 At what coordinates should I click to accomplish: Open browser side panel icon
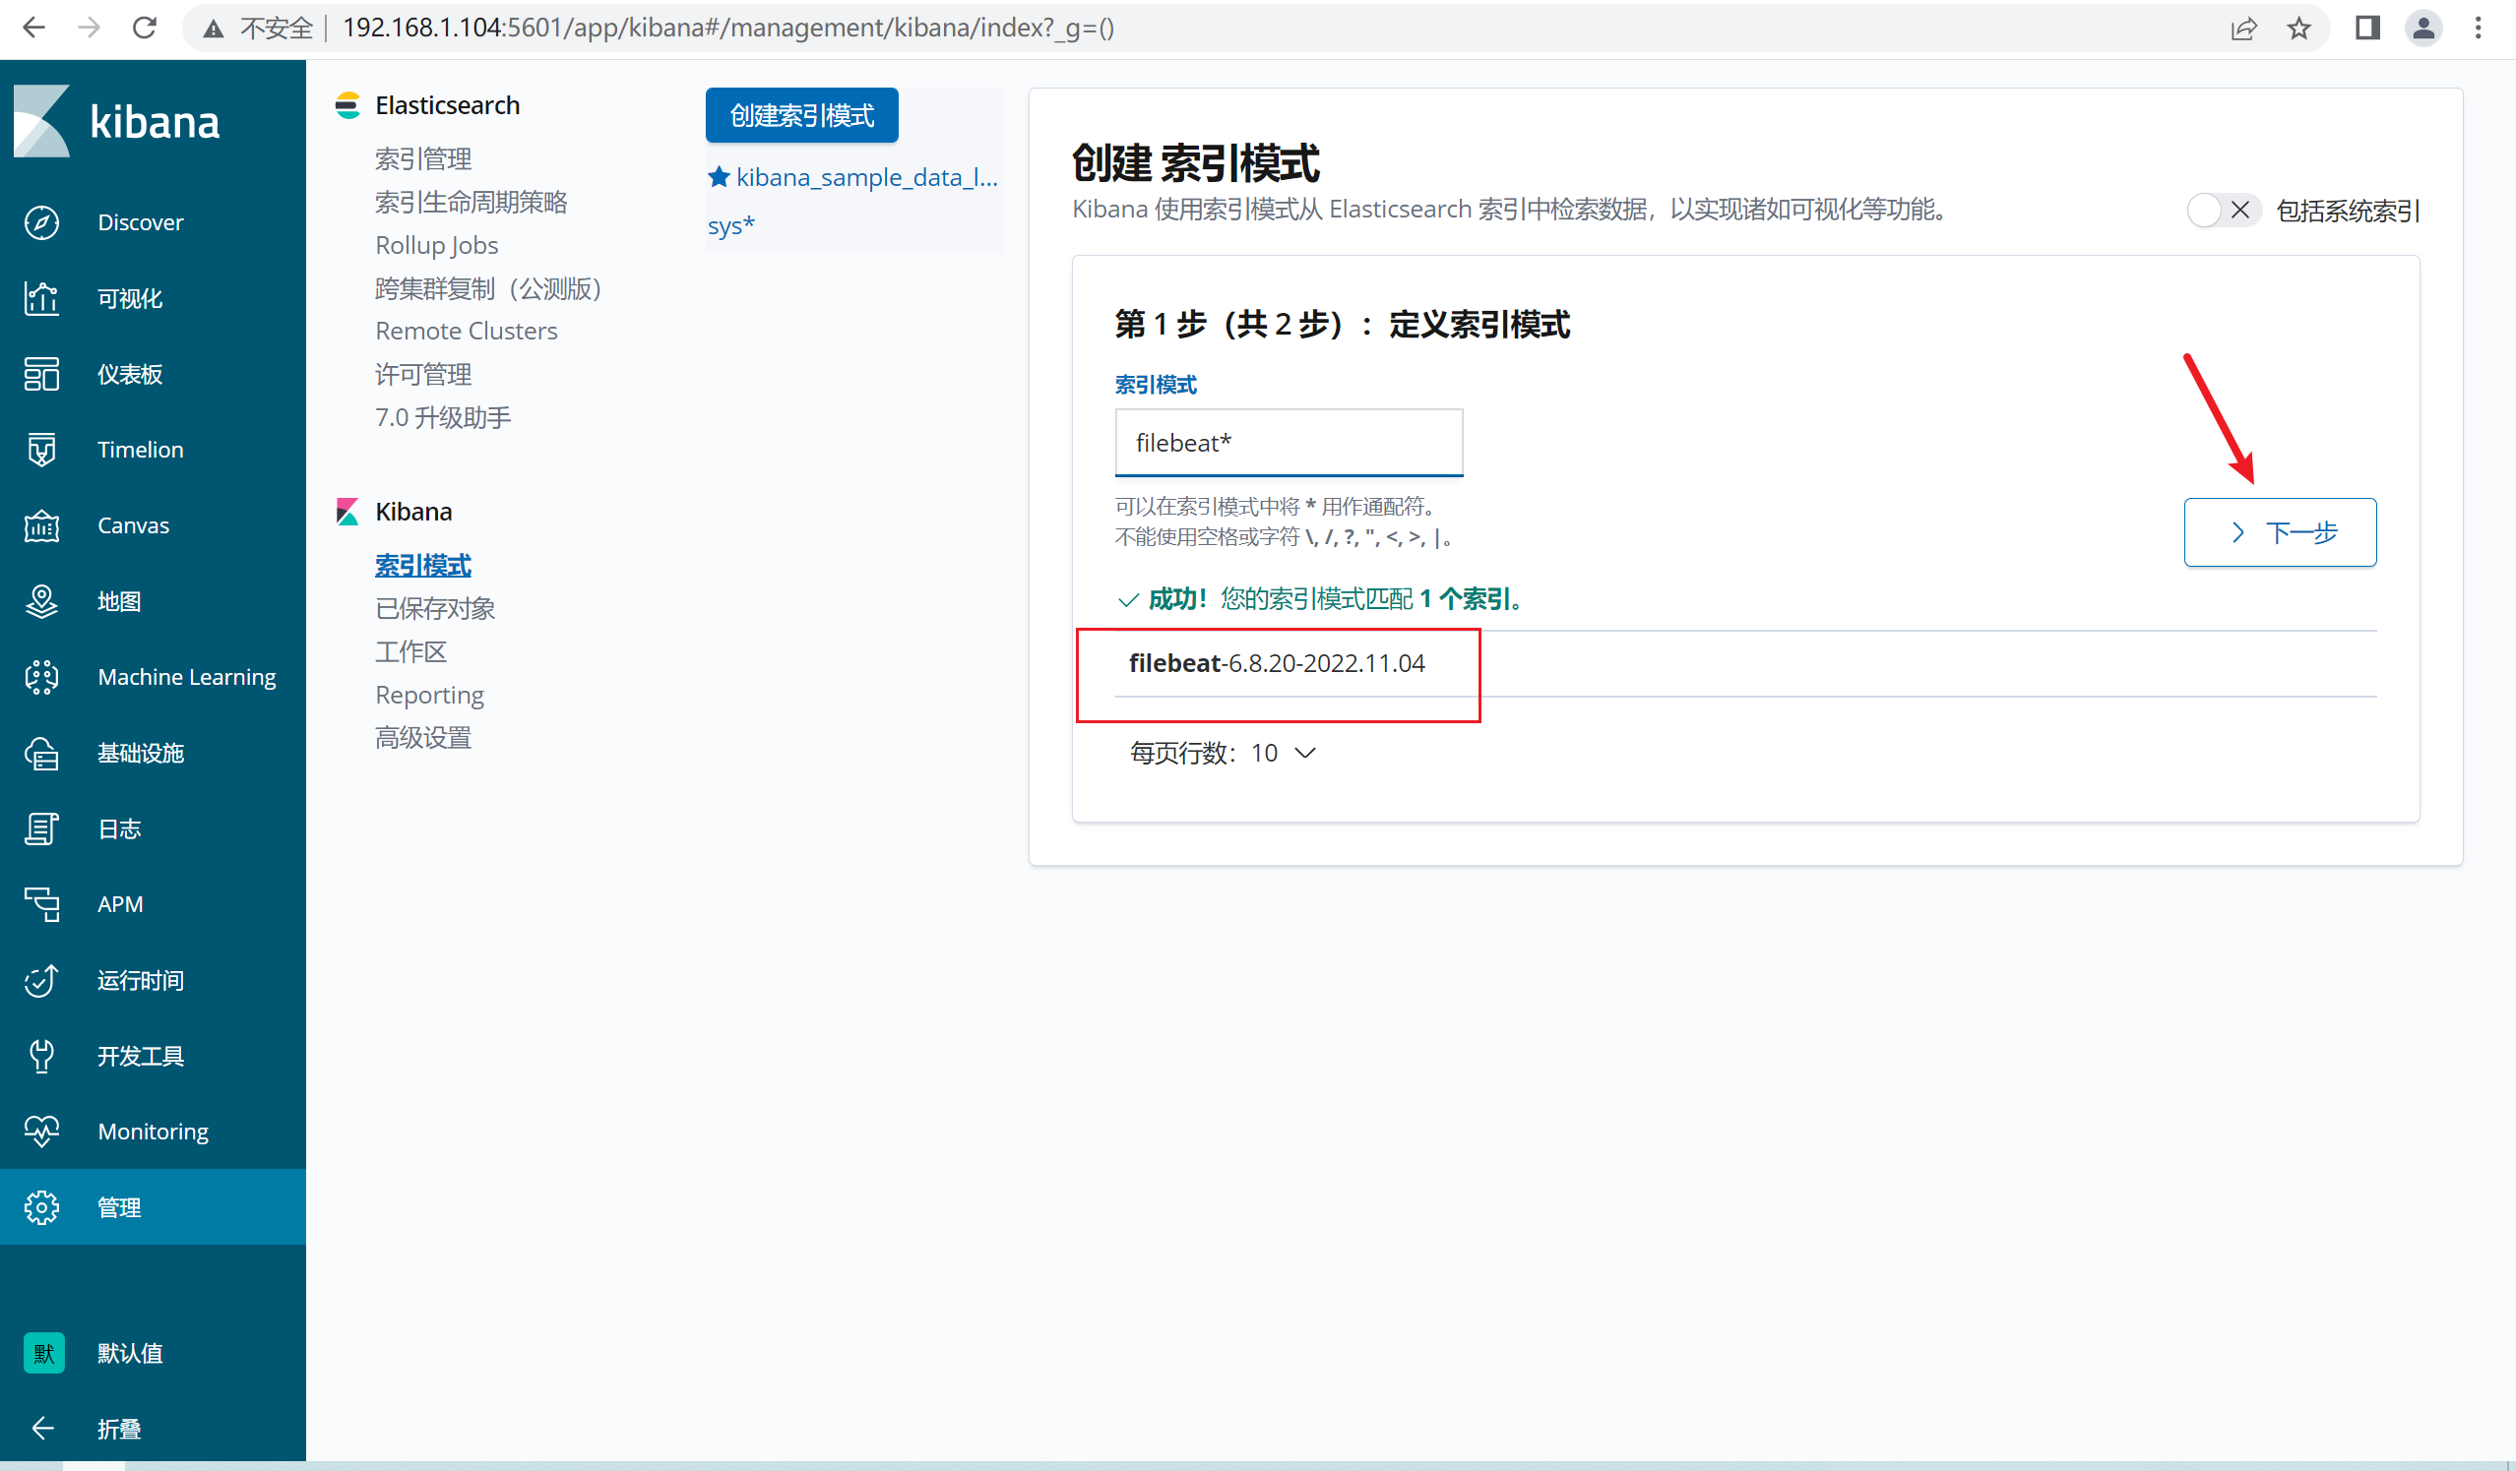(x=2367, y=28)
